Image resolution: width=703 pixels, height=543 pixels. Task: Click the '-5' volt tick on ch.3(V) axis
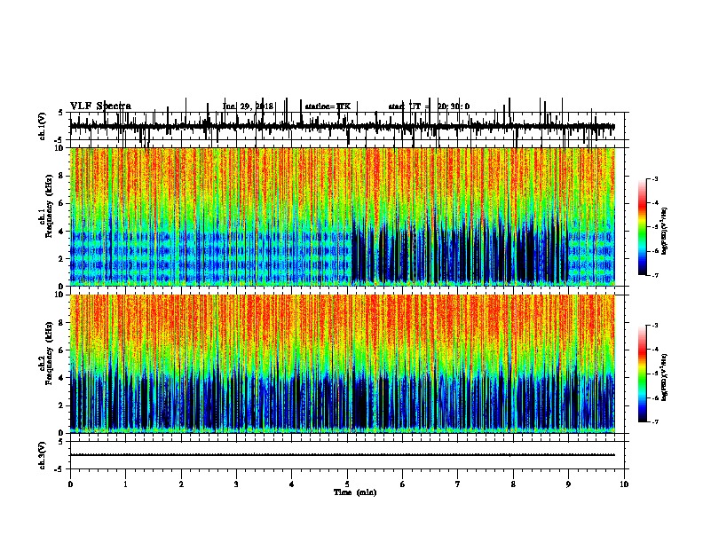(x=59, y=469)
